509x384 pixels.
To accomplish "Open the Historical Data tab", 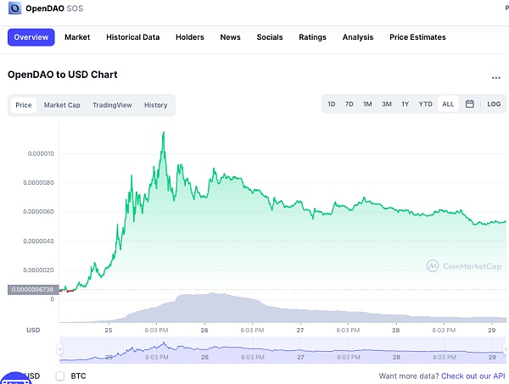I will 132,37.
